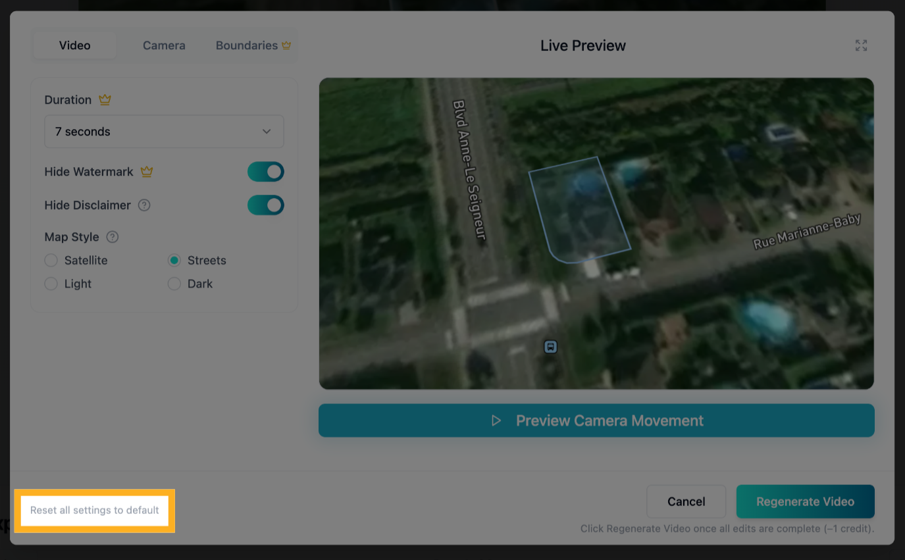Select the Streets map style
This screenshot has height=560, width=905.
[197, 261]
